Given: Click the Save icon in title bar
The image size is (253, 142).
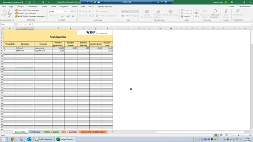Looking at the screenshot, I should tap(30, 2).
